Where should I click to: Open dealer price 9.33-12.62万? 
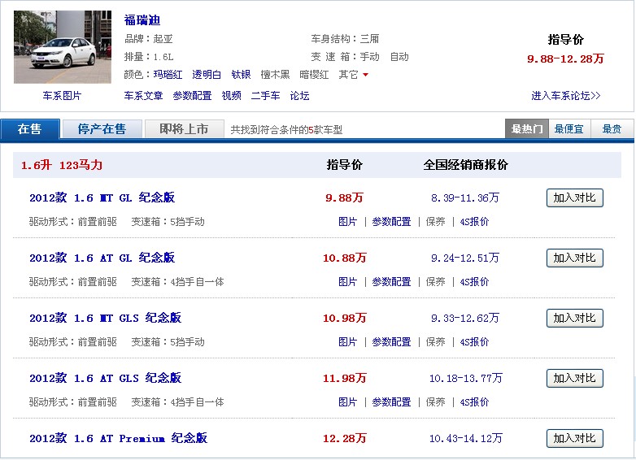pos(465,318)
